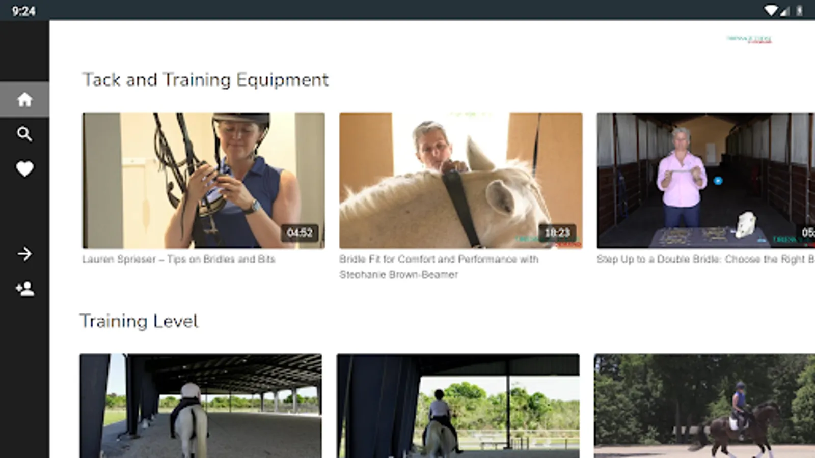
Task: Click 'Lauren Sprieser – Tips on Bridles and Bits' title
Action: (x=179, y=259)
